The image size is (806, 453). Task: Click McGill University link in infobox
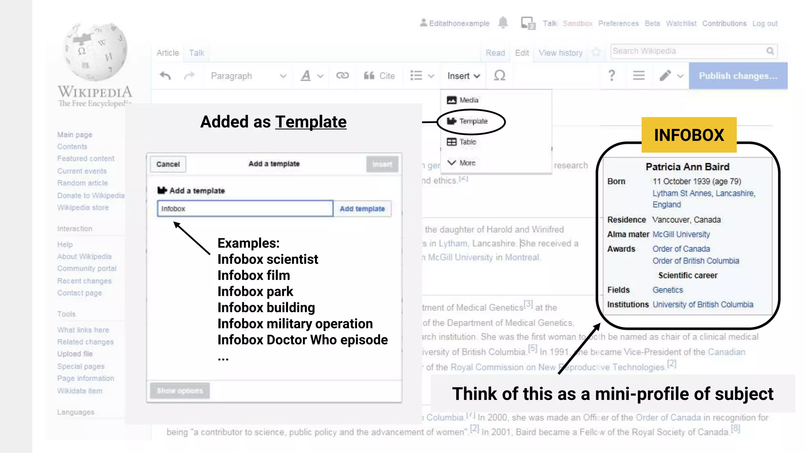tap(681, 234)
